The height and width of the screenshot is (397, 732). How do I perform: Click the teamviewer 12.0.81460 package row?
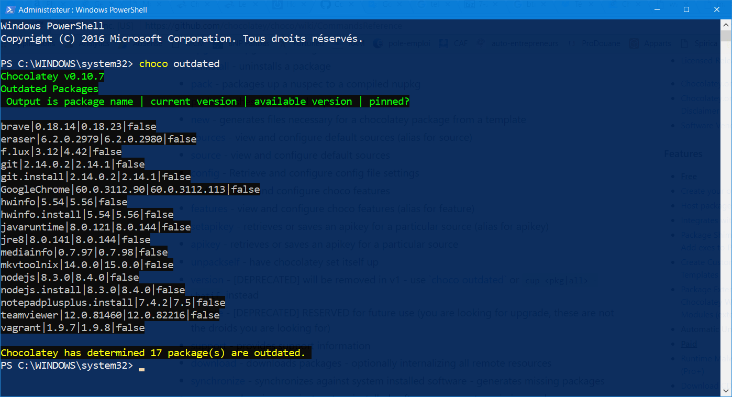pyautogui.click(x=110, y=315)
